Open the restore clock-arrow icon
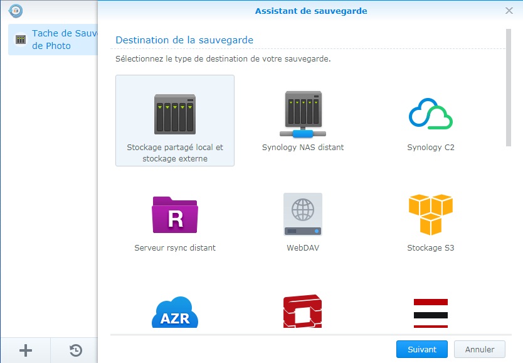The width and height of the screenshot is (523, 363). [x=76, y=350]
